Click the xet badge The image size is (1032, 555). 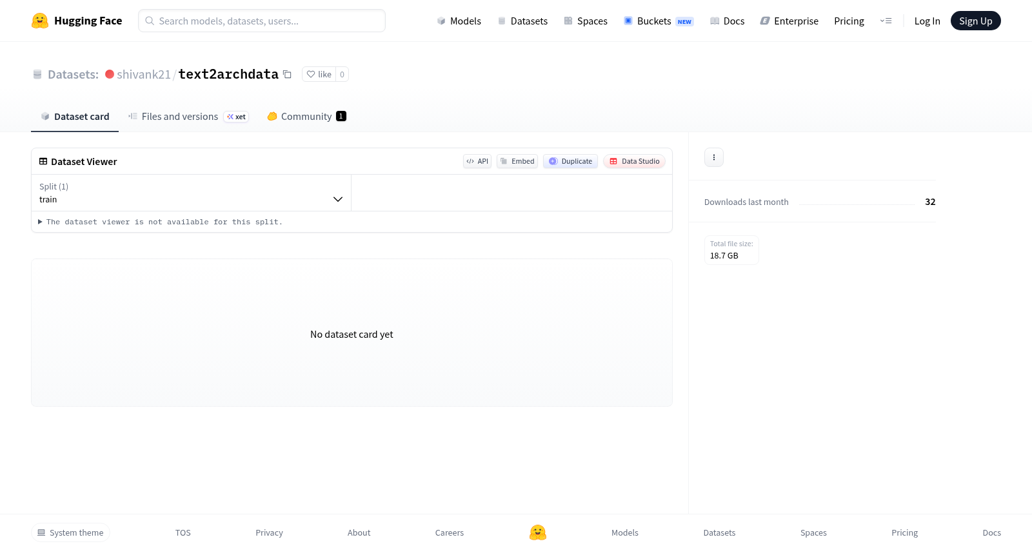point(236,117)
